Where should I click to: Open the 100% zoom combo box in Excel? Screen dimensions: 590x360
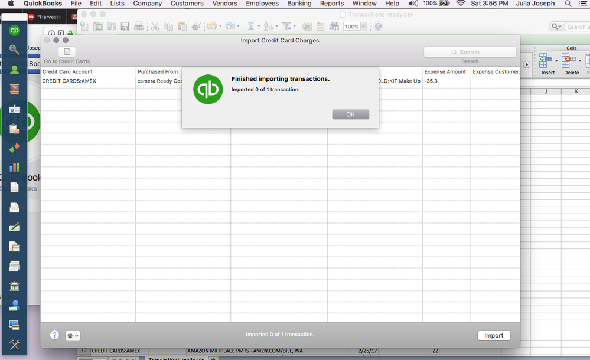click(x=355, y=27)
